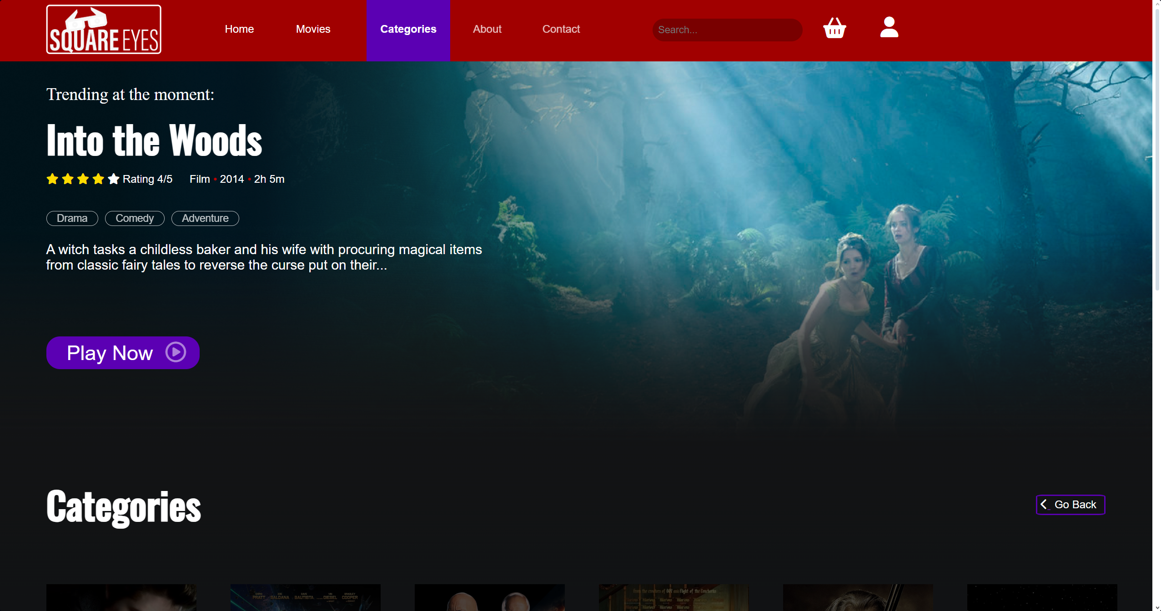The image size is (1161, 611).
Task: Click the Square Eyes logo icon
Action: 104,29
